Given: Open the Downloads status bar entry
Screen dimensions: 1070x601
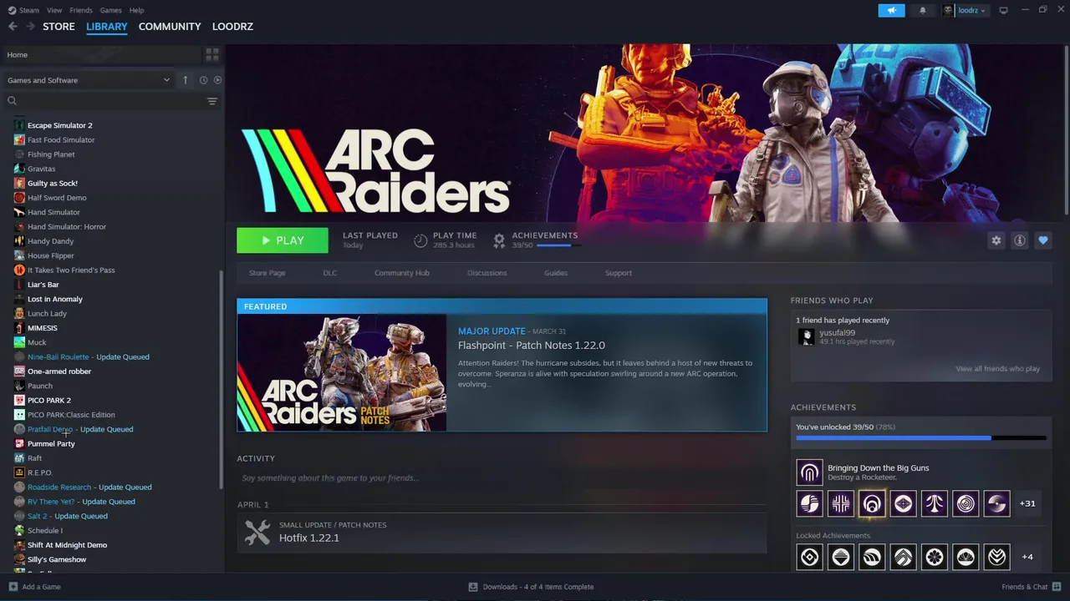Looking at the screenshot, I should click(532, 587).
